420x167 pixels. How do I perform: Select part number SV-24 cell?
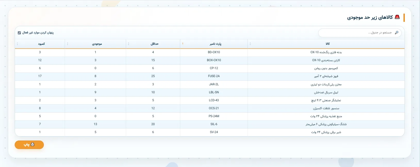tap(214, 132)
